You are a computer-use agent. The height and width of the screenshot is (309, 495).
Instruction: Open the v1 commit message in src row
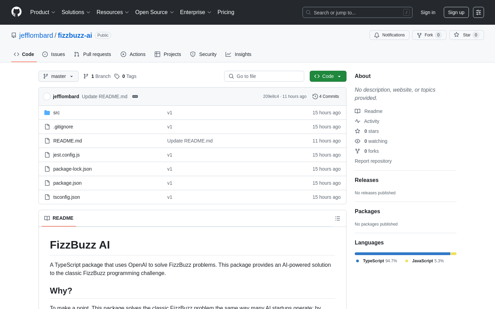[x=169, y=113]
